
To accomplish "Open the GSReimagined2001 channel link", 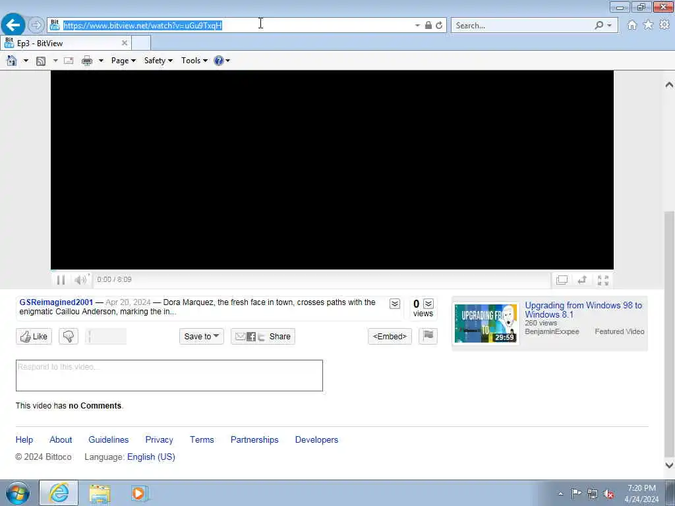I will tap(56, 302).
